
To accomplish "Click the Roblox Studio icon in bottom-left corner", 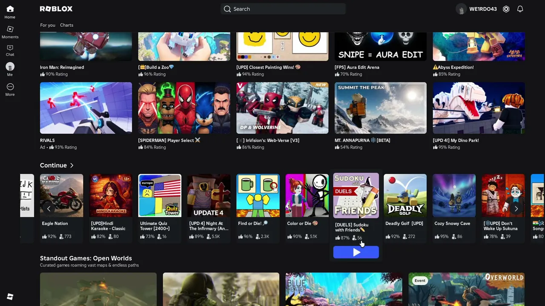I will pos(10,297).
